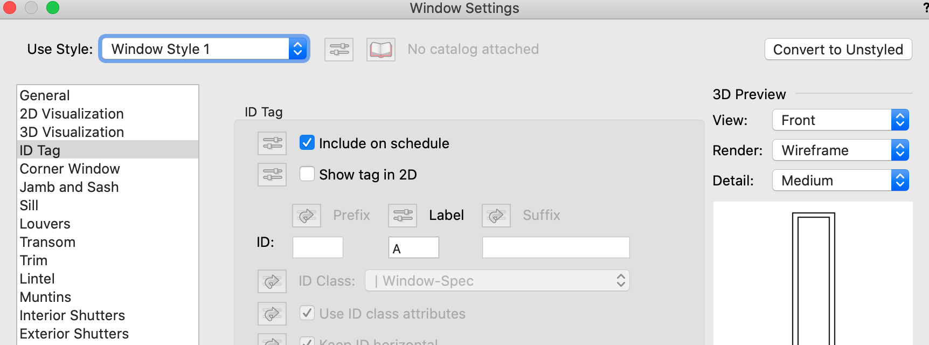Switch to the Jamb and Sash settings
The image size is (929, 345).
(69, 187)
